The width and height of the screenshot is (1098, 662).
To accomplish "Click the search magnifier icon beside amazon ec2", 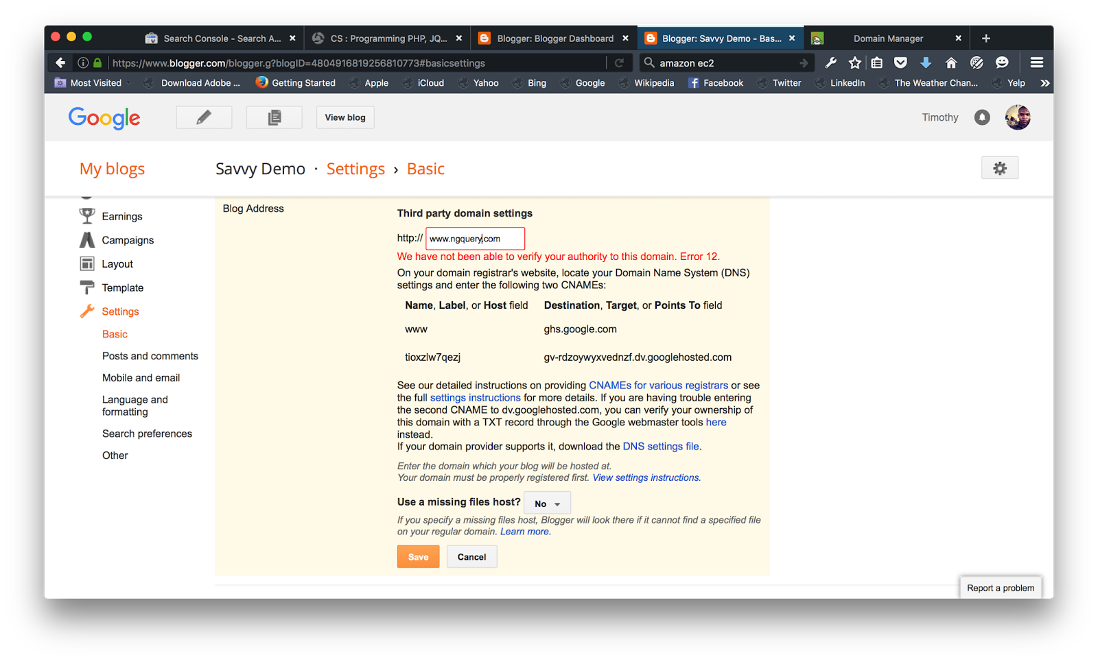I will 649,62.
